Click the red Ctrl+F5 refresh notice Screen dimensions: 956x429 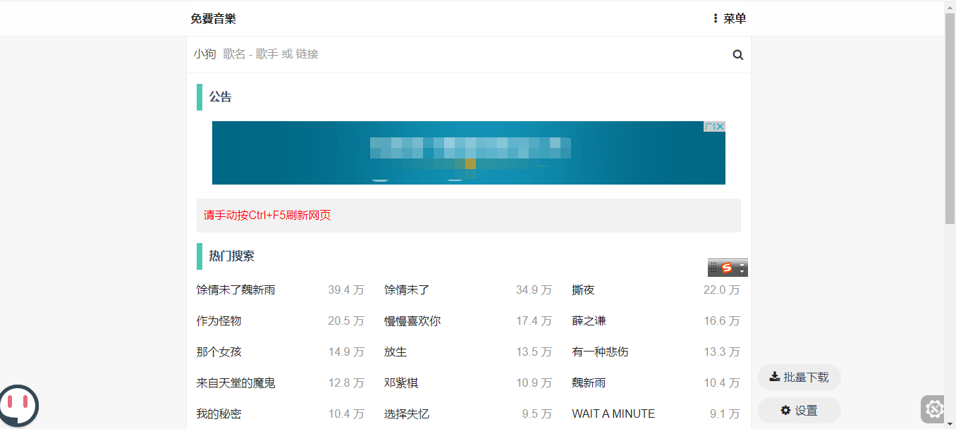pyautogui.click(x=267, y=215)
